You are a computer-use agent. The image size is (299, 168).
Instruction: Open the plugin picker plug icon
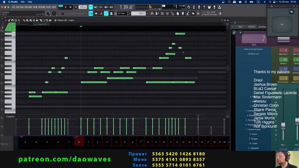coord(183,14)
